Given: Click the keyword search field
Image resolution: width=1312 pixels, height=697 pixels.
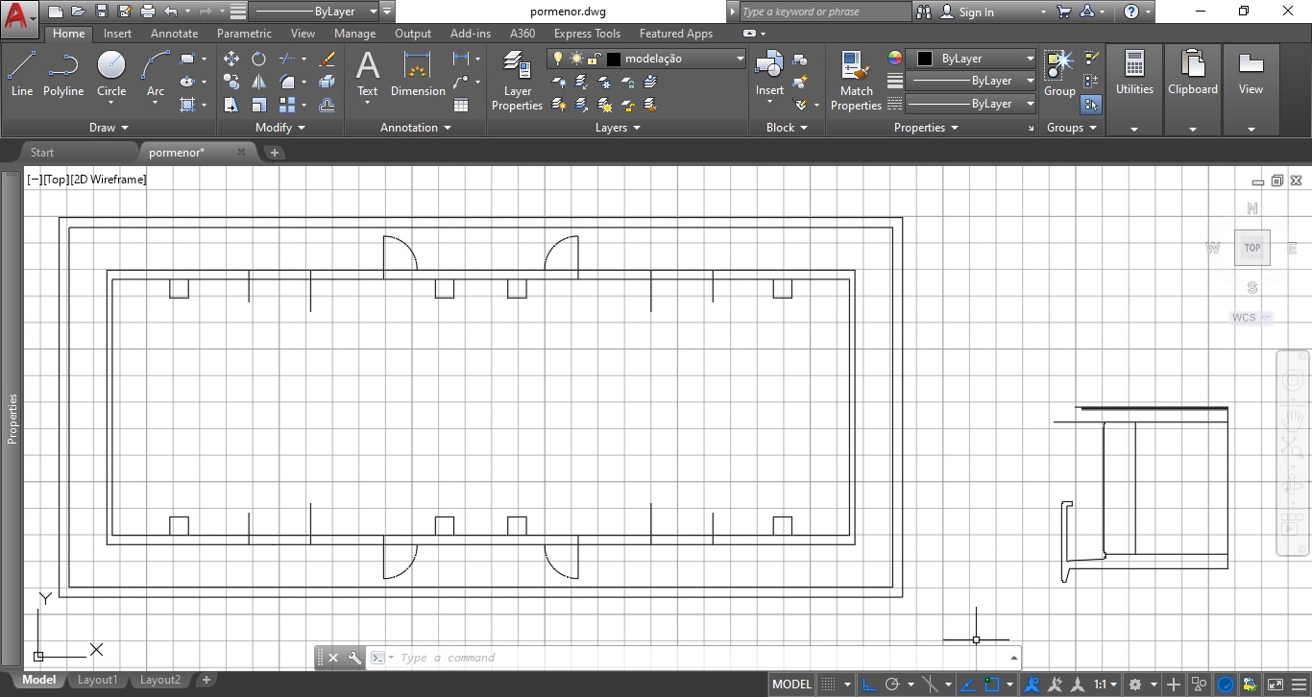Looking at the screenshot, I should (825, 12).
